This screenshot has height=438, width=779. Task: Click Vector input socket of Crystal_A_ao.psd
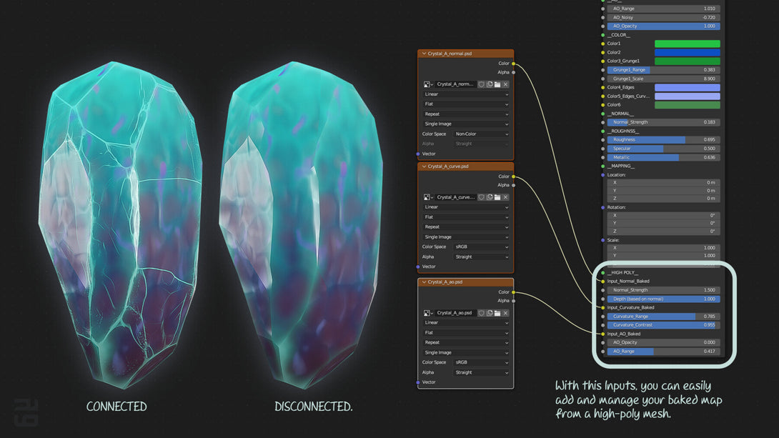click(x=418, y=382)
